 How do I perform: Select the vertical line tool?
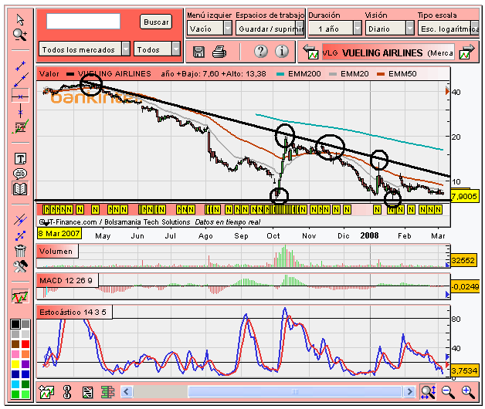click(x=20, y=111)
